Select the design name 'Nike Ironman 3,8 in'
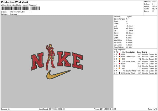The image size is (158, 111). 17,12
